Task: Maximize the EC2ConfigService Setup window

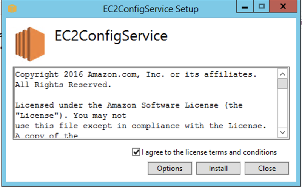Action: tap(262, 7)
